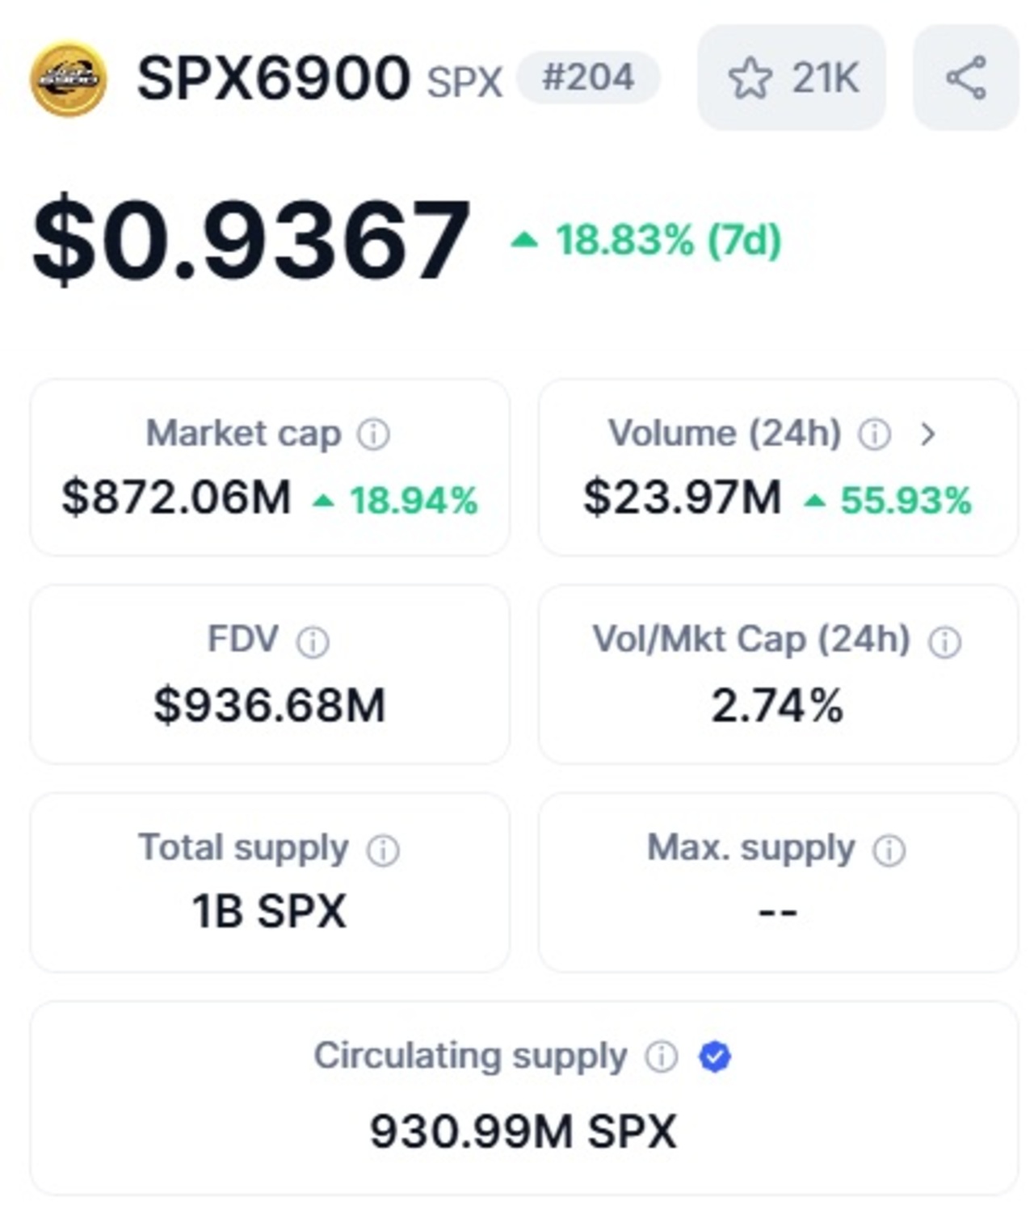Expand Volume (24h) details chevron
Screen dimensions: 1034x1218
pos(928,435)
